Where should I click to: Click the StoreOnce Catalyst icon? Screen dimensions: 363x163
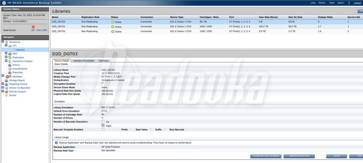(10, 61)
